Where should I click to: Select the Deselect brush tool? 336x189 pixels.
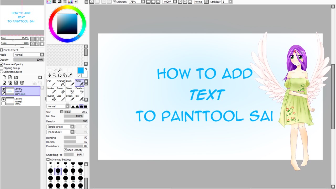click(79, 90)
